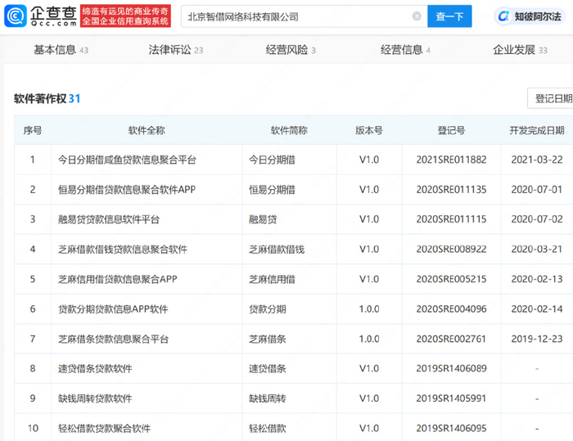Screen dimensions: 573x441
Task: Switch to the 经营信息 tab
Action: click(x=405, y=49)
